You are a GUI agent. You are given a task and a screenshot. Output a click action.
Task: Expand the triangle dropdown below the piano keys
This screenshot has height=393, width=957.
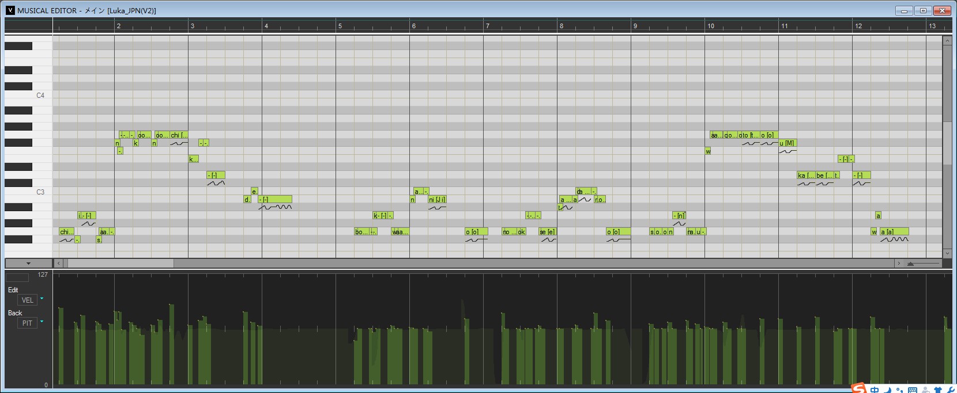(28, 264)
